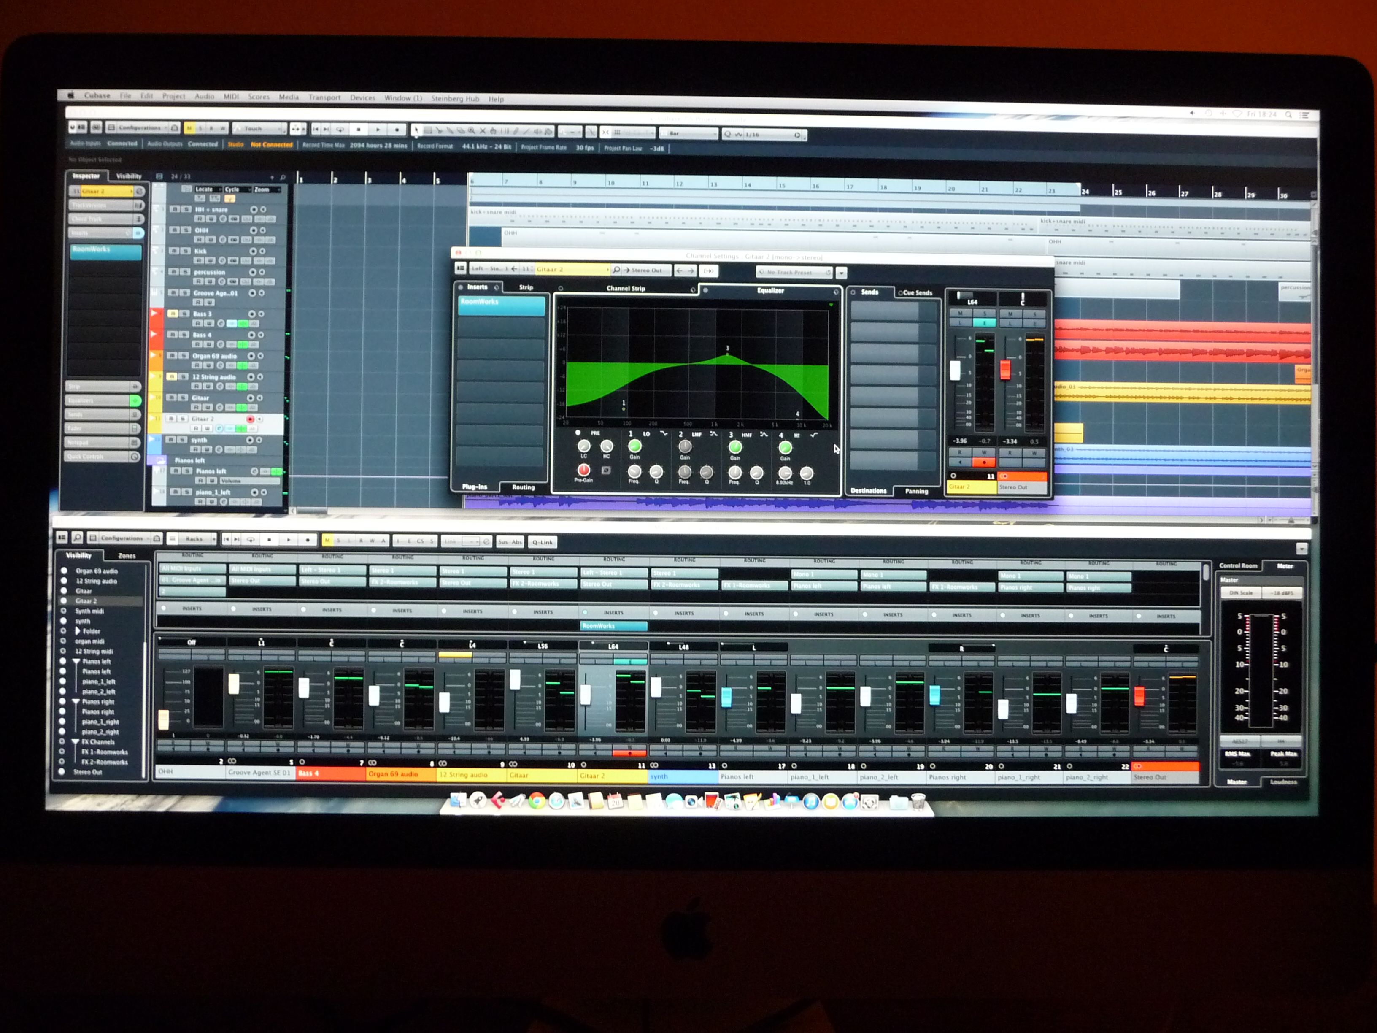
Task: Collapse the FX Channels group in visibility list
Action: [x=75, y=742]
